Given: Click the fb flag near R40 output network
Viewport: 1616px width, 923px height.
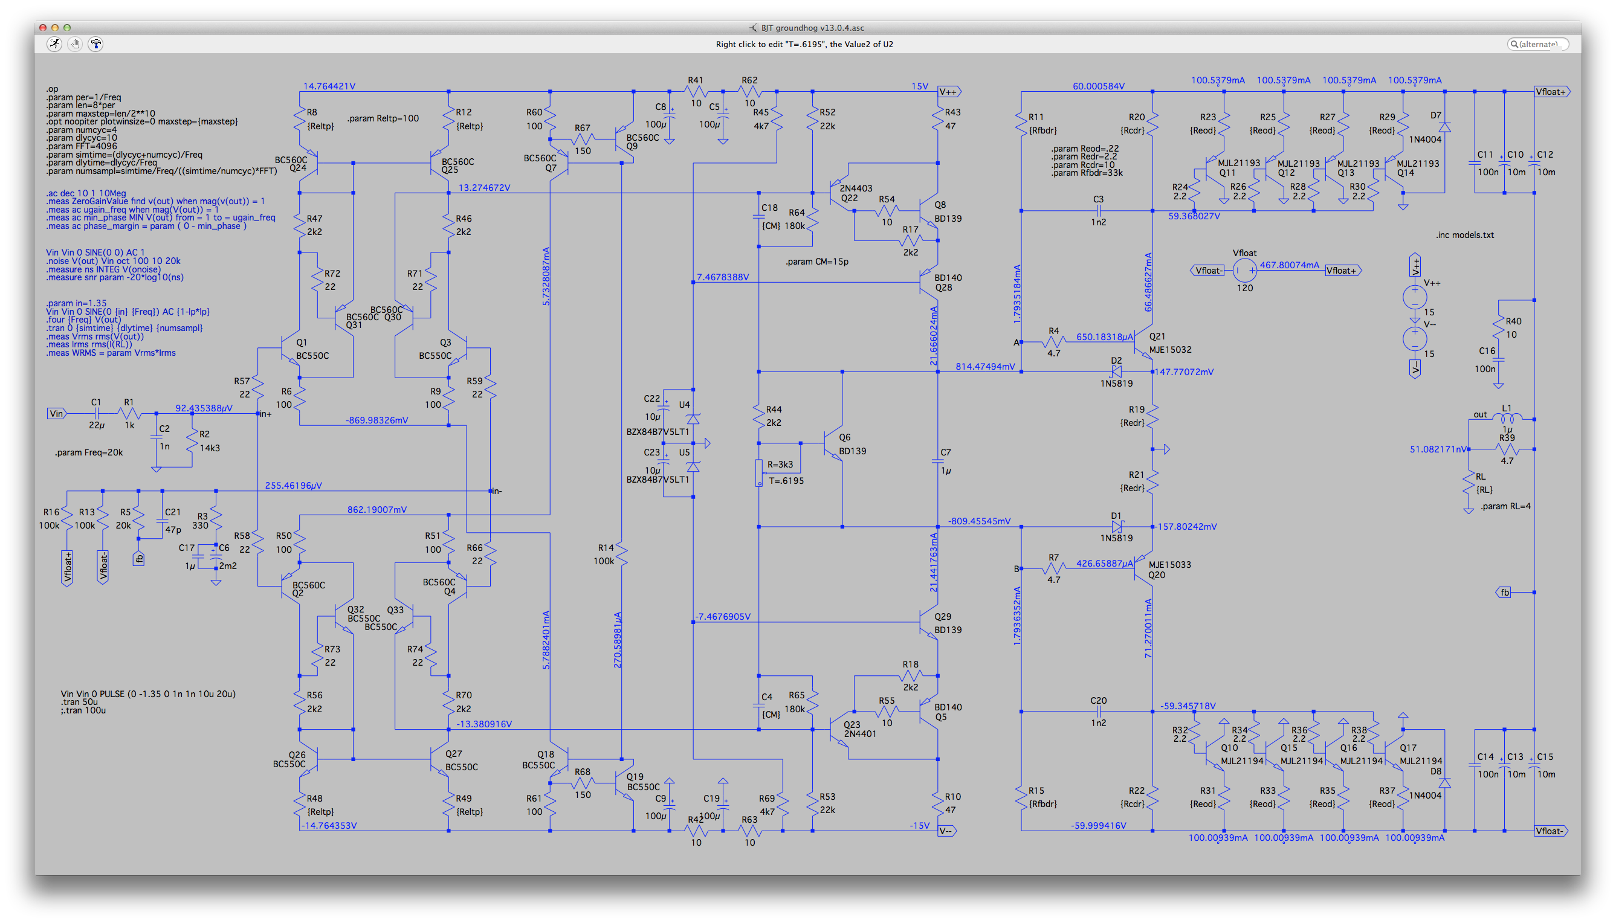Looking at the screenshot, I should pyautogui.click(x=1503, y=592).
